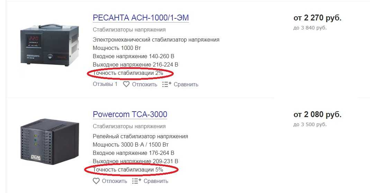The width and height of the screenshot is (370, 193).
Task: Click the upper price до 3 500 руб.
Action: tap(310, 124)
